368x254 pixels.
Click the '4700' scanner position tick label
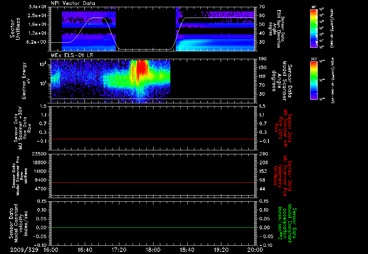tap(41, 189)
